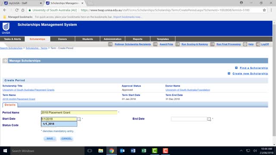Image resolution: width=276 pixels, height=155 pixels.
Task: Click the UniSA logo
Action: pos(6,28)
